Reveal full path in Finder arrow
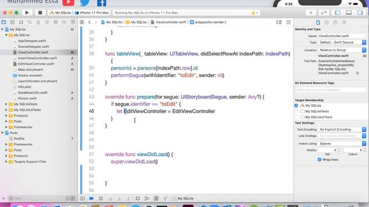 pyautogui.click(x=357, y=73)
